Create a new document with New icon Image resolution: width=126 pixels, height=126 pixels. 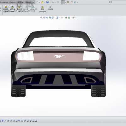pos(37,2)
